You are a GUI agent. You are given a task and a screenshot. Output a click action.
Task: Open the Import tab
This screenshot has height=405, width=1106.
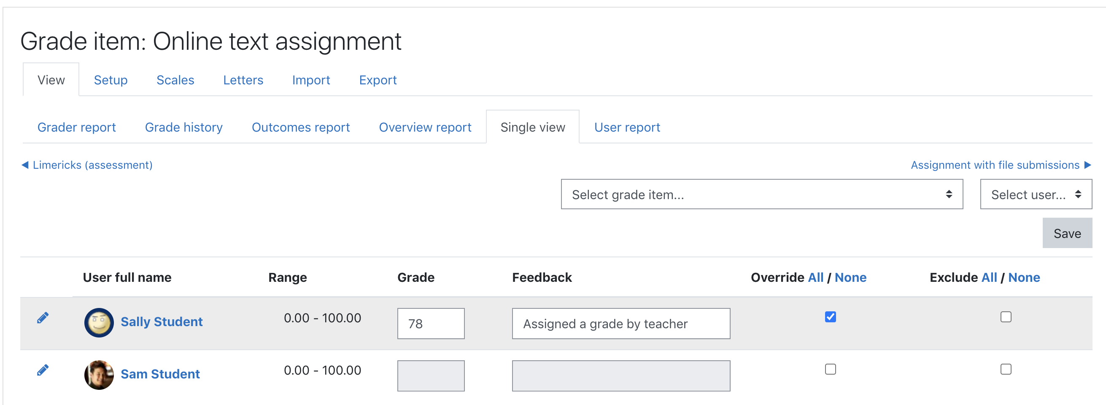pos(311,80)
